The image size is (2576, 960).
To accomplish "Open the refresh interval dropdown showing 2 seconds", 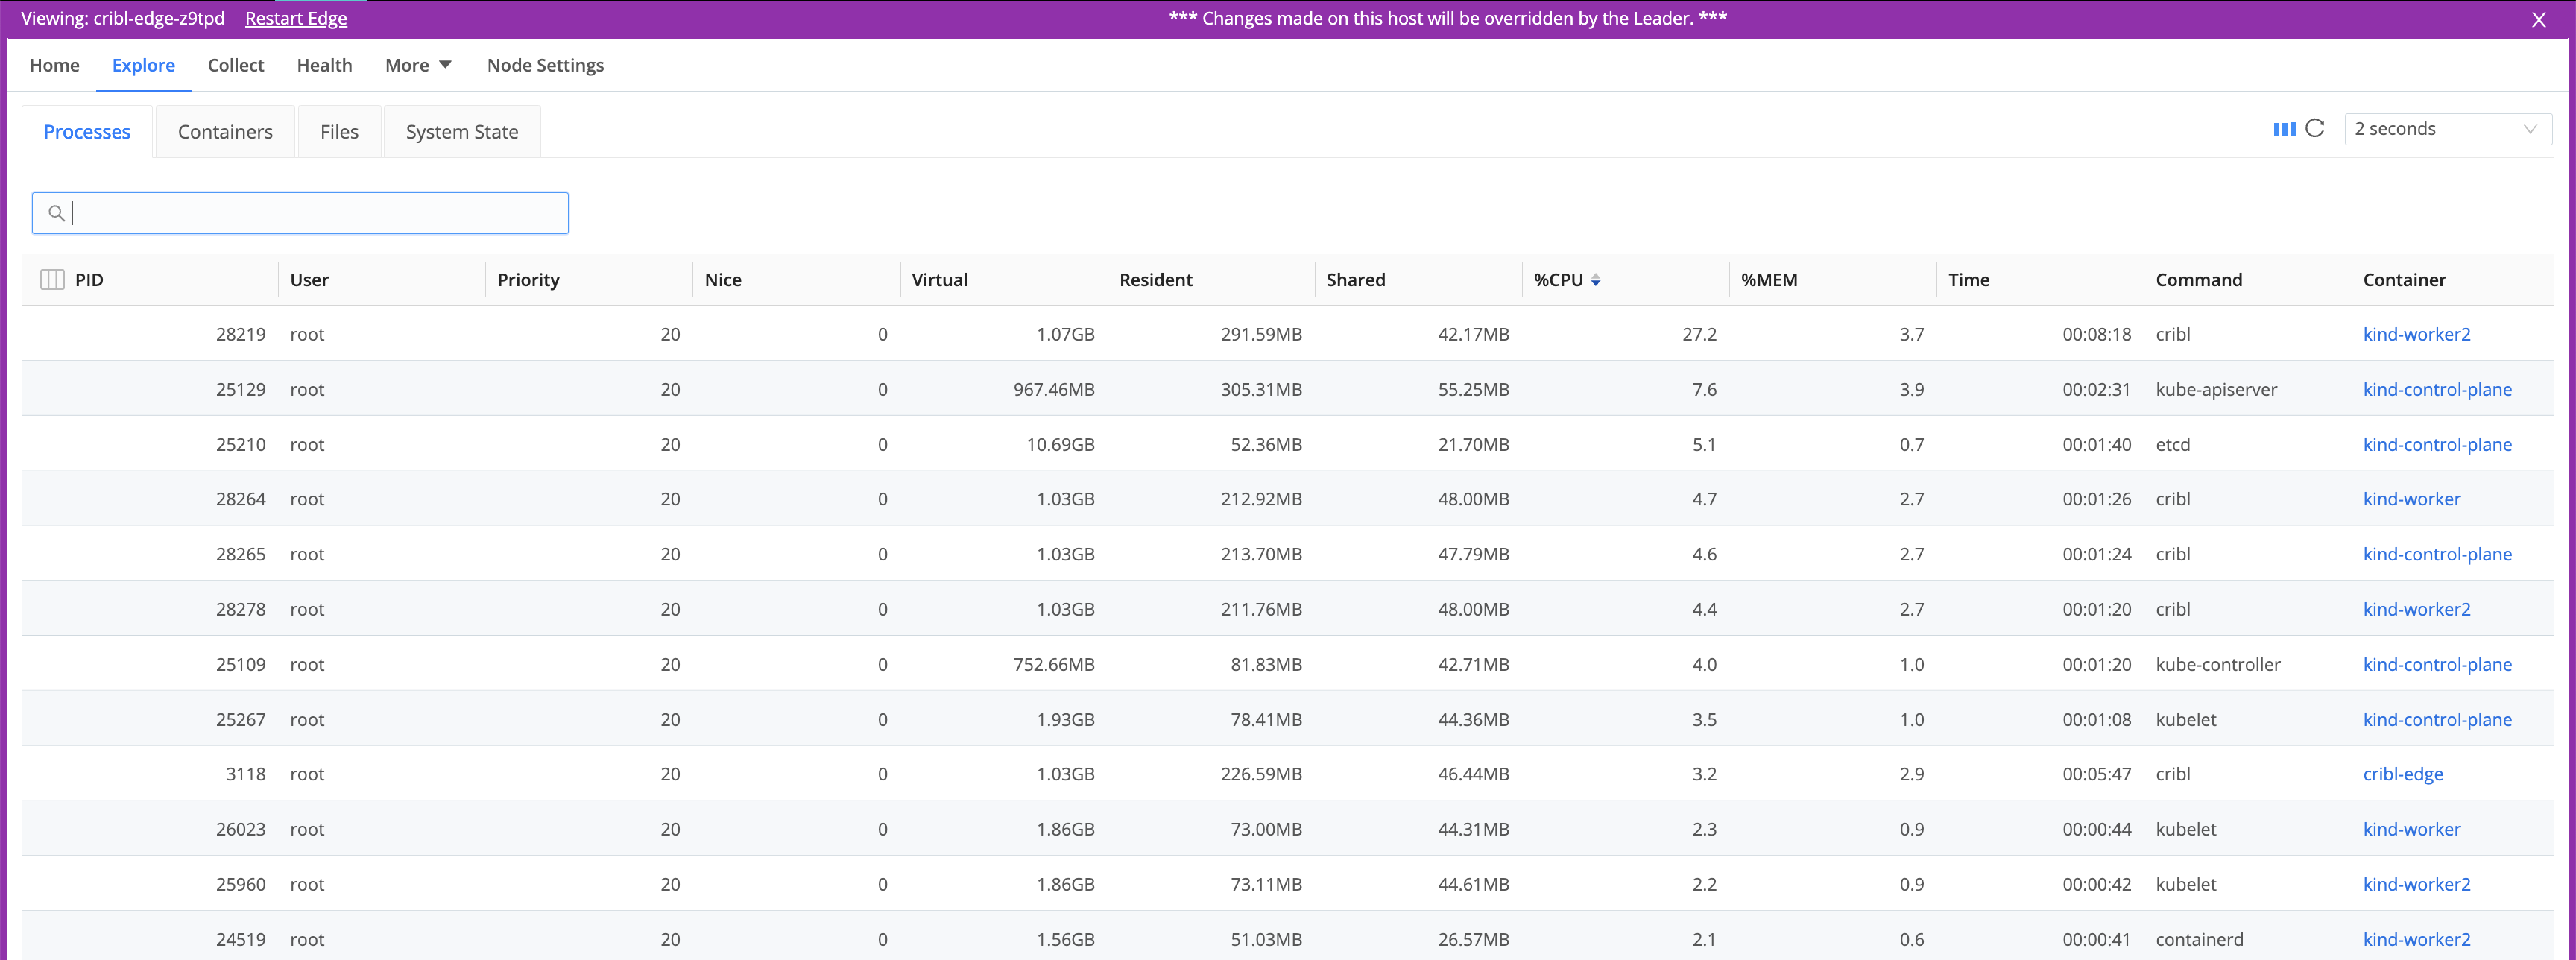I will coord(2446,129).
